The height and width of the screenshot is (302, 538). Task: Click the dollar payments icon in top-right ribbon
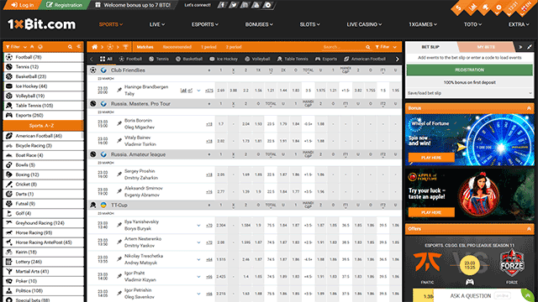pyautogui.click(x=458, y=8)
